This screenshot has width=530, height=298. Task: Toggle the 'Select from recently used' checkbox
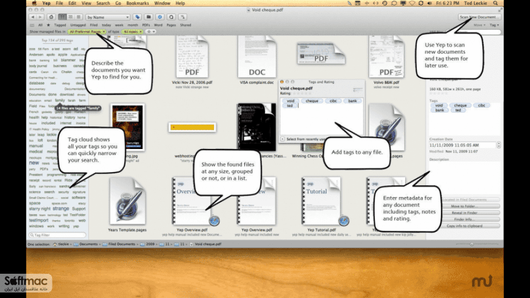(282, 139)
